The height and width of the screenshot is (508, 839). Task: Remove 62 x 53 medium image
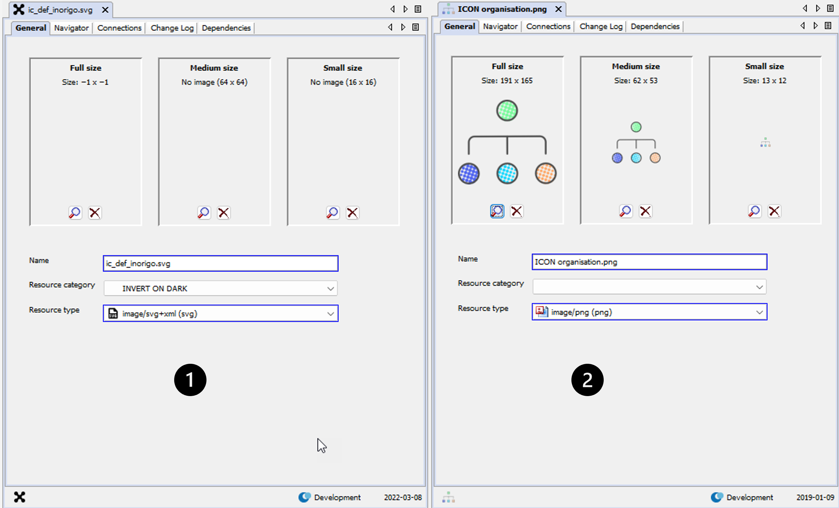645,211
